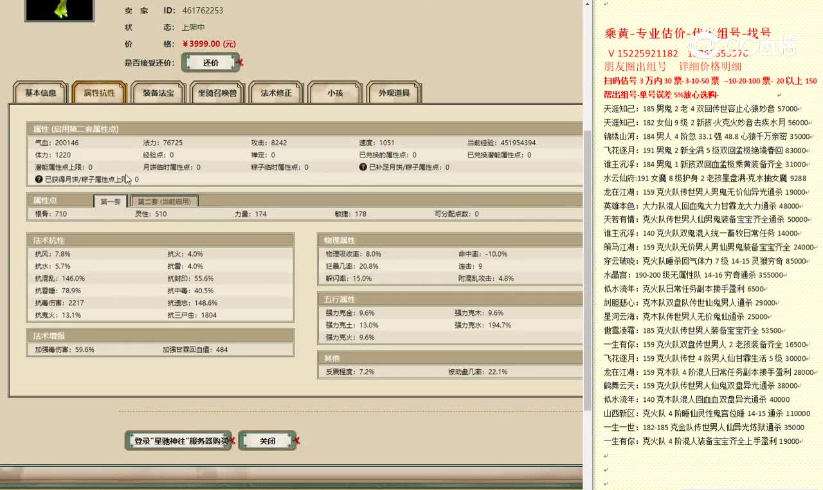Click the 山西新区 克火队 listing line
The image size is (823, 490).
tap(707, 413)
